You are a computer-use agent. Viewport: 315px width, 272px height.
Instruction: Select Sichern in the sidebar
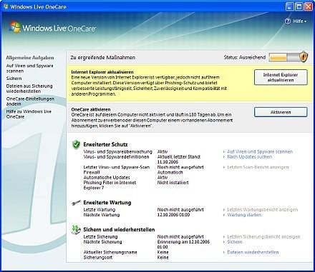14,79
